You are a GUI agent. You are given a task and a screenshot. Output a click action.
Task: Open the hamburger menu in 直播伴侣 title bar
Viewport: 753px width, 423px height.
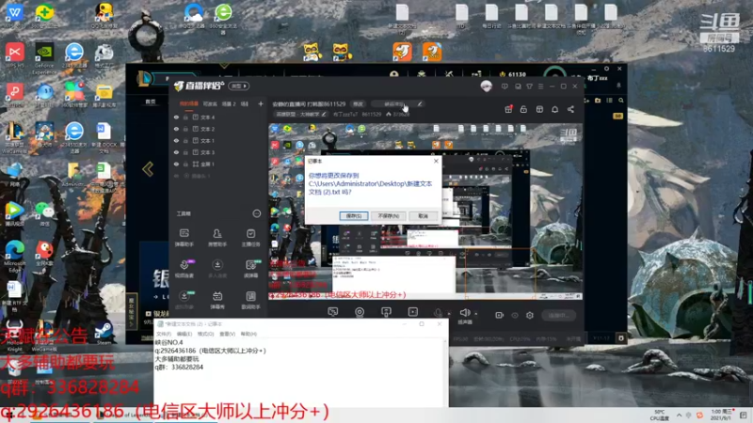540,86
